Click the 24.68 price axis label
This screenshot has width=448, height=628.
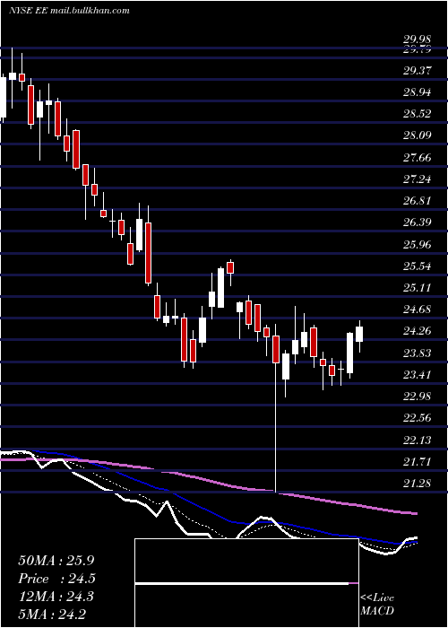418,310
